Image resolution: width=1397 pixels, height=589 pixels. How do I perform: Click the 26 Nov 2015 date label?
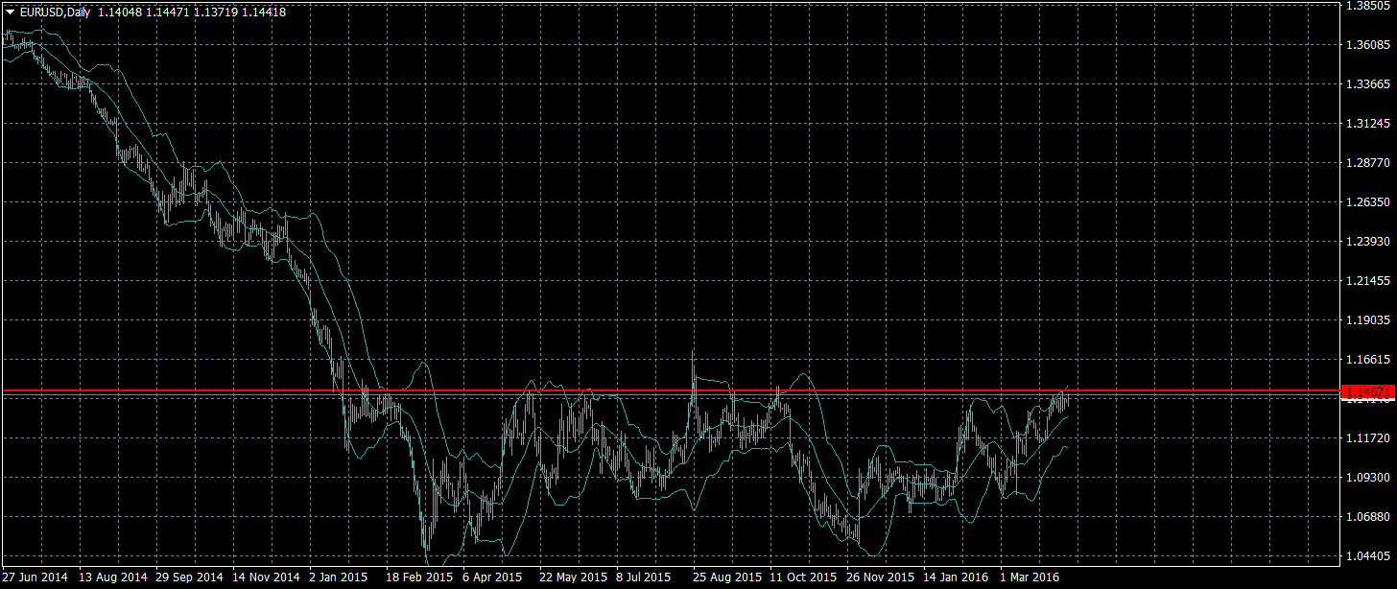(x=880, y=577)
